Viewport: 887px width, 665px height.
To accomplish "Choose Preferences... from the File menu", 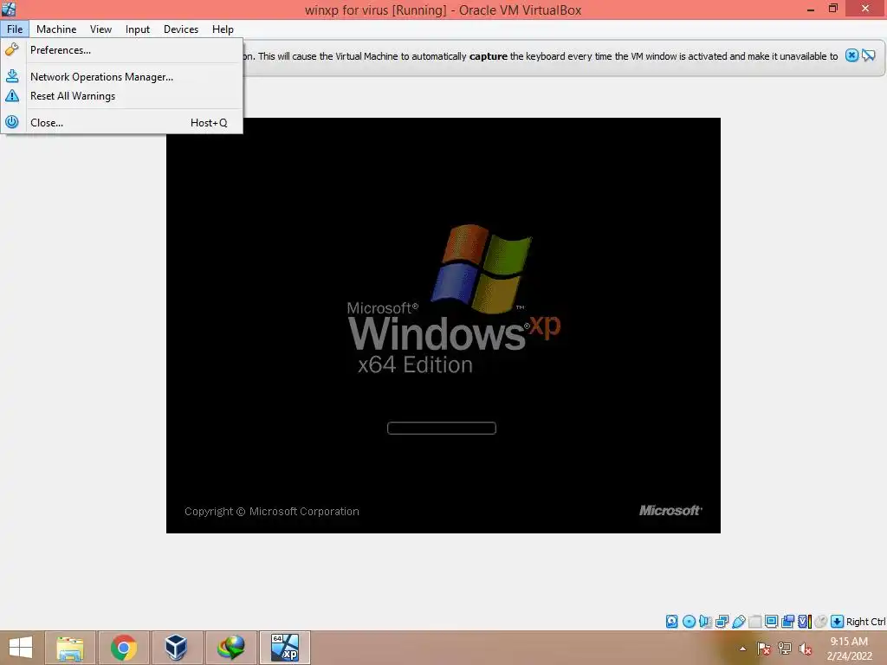I will click(x=122, y=49).
